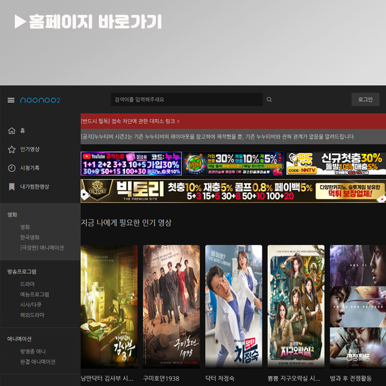Click the 구미호뎐1938 title text

[161, 378]
